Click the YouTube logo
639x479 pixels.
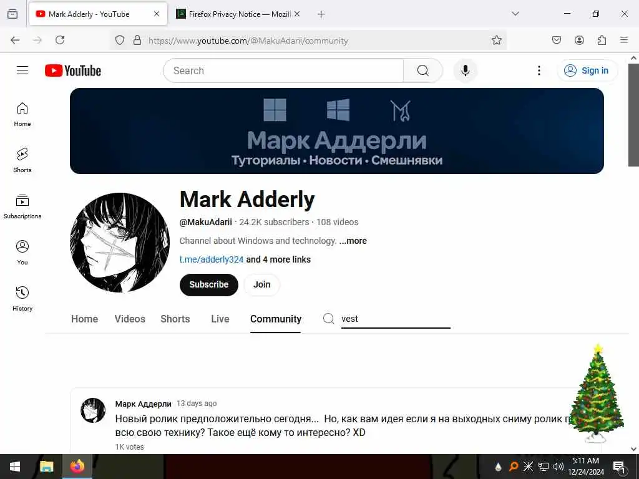click(x=73, y=70)
